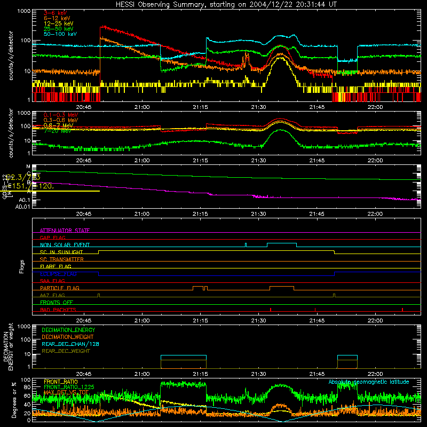Select the 6-12 keV legend label
Image resolution: width=427 pixels, height=427 pixels.
pyautogui.click(x=57, y=18)
